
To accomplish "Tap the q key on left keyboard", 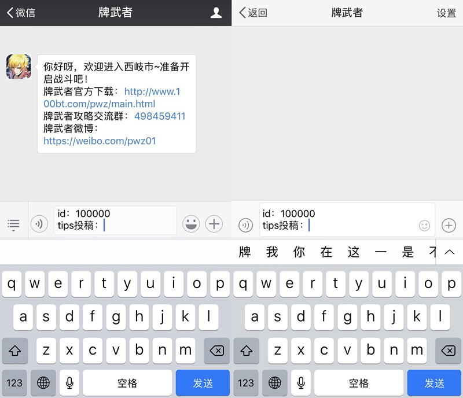I will tap(12, 284).
